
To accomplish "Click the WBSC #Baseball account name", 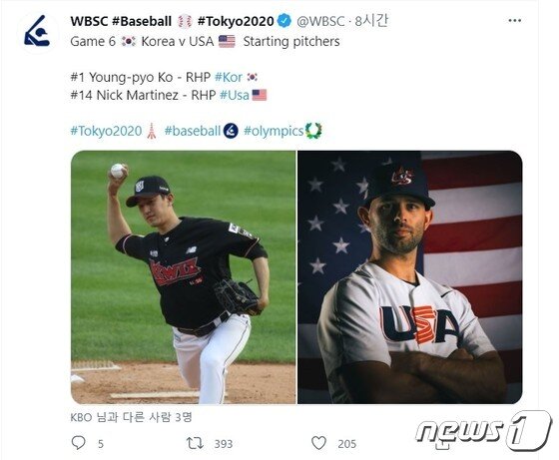I will [121, 21].
